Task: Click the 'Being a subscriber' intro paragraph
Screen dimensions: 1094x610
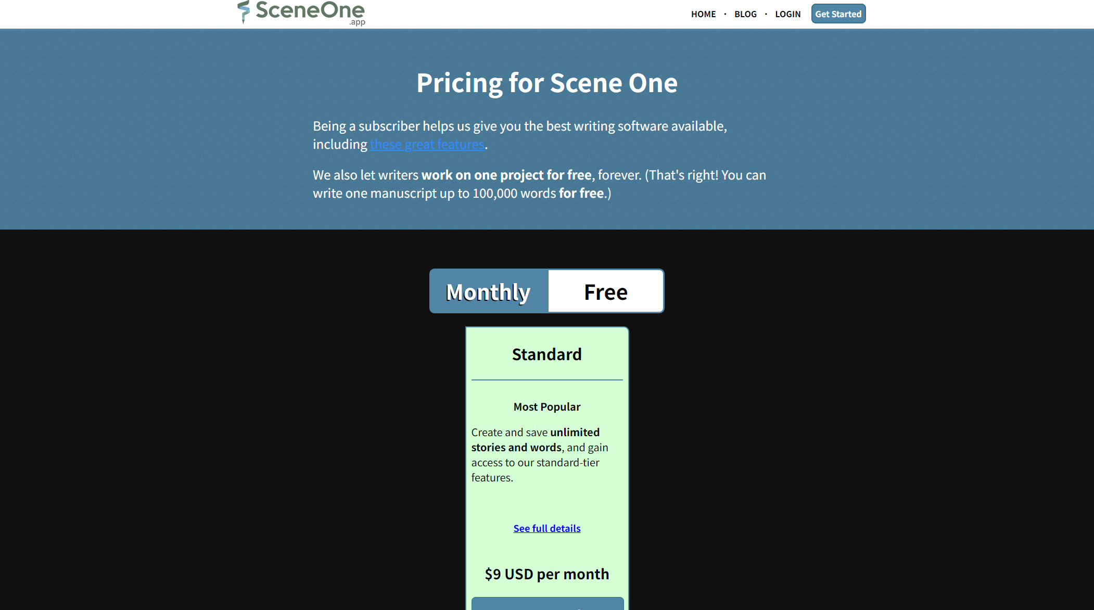Action: click(x=519, y=126)
